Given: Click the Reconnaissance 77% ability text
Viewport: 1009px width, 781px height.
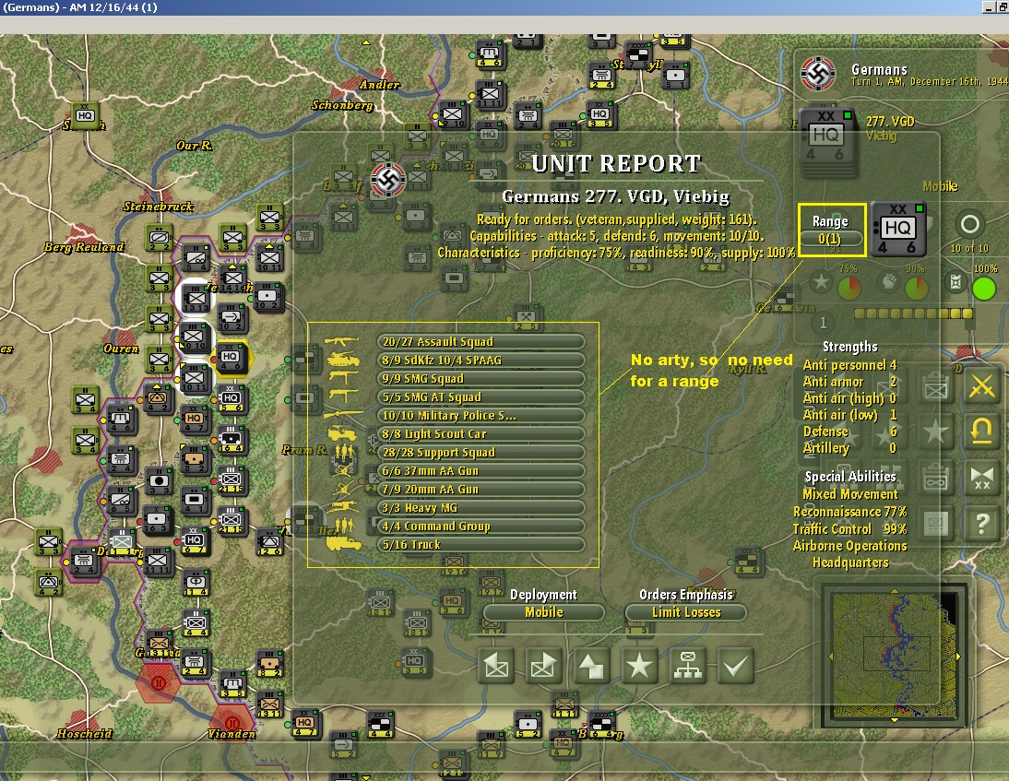Looking at the screenshot, I should point(849,512).
